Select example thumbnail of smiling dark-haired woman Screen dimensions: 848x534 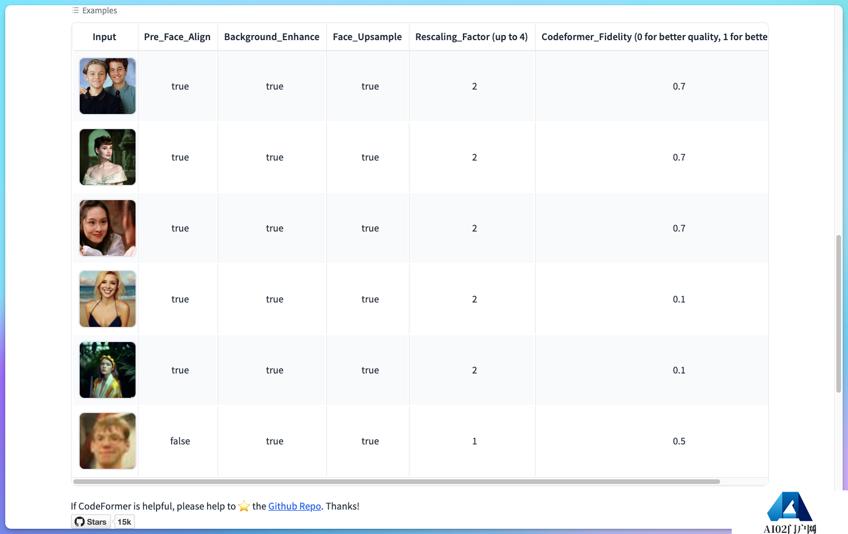[108, 228]
